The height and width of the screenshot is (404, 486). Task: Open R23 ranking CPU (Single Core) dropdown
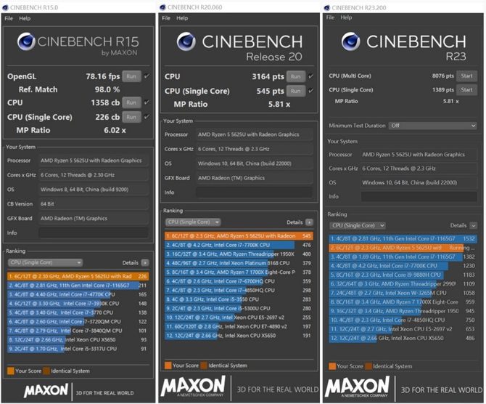click(x=356, y=226)
